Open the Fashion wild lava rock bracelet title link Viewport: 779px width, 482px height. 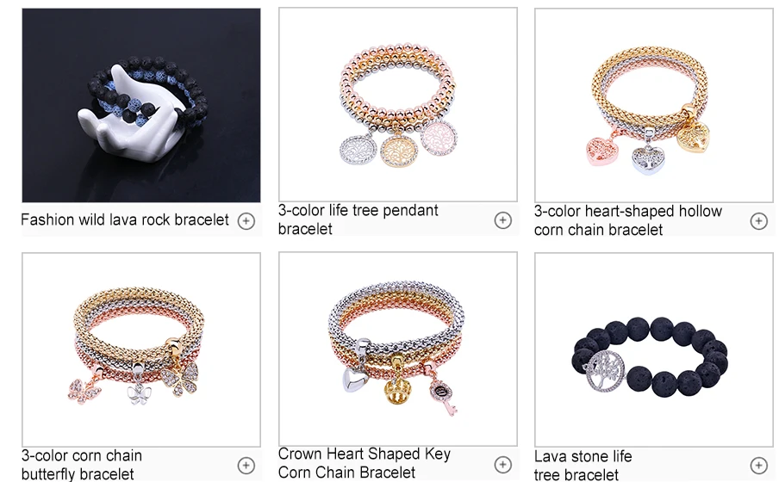tap(125, 219)
